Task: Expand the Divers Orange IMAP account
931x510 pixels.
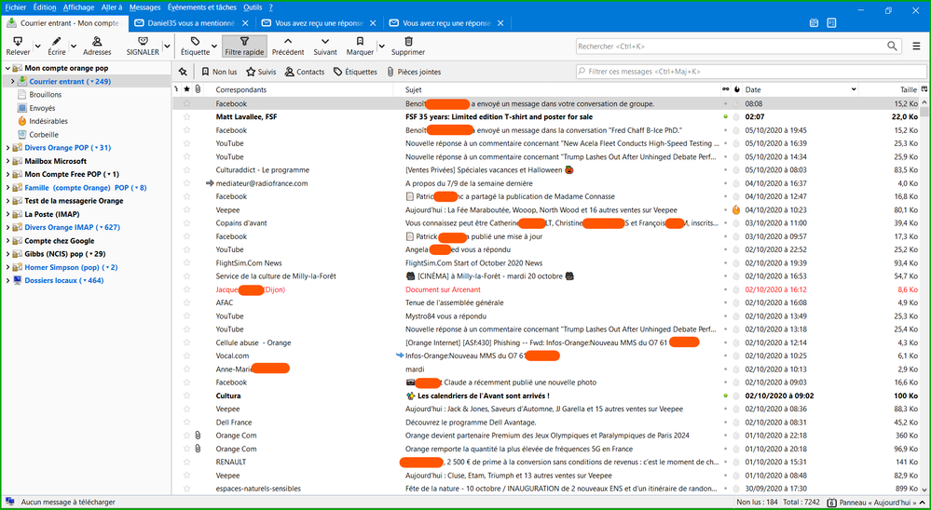Action: coord(7,227)
